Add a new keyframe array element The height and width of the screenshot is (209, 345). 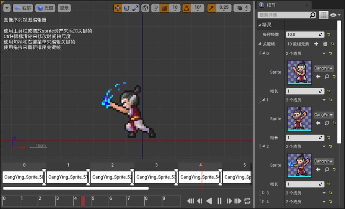point(316,44)
